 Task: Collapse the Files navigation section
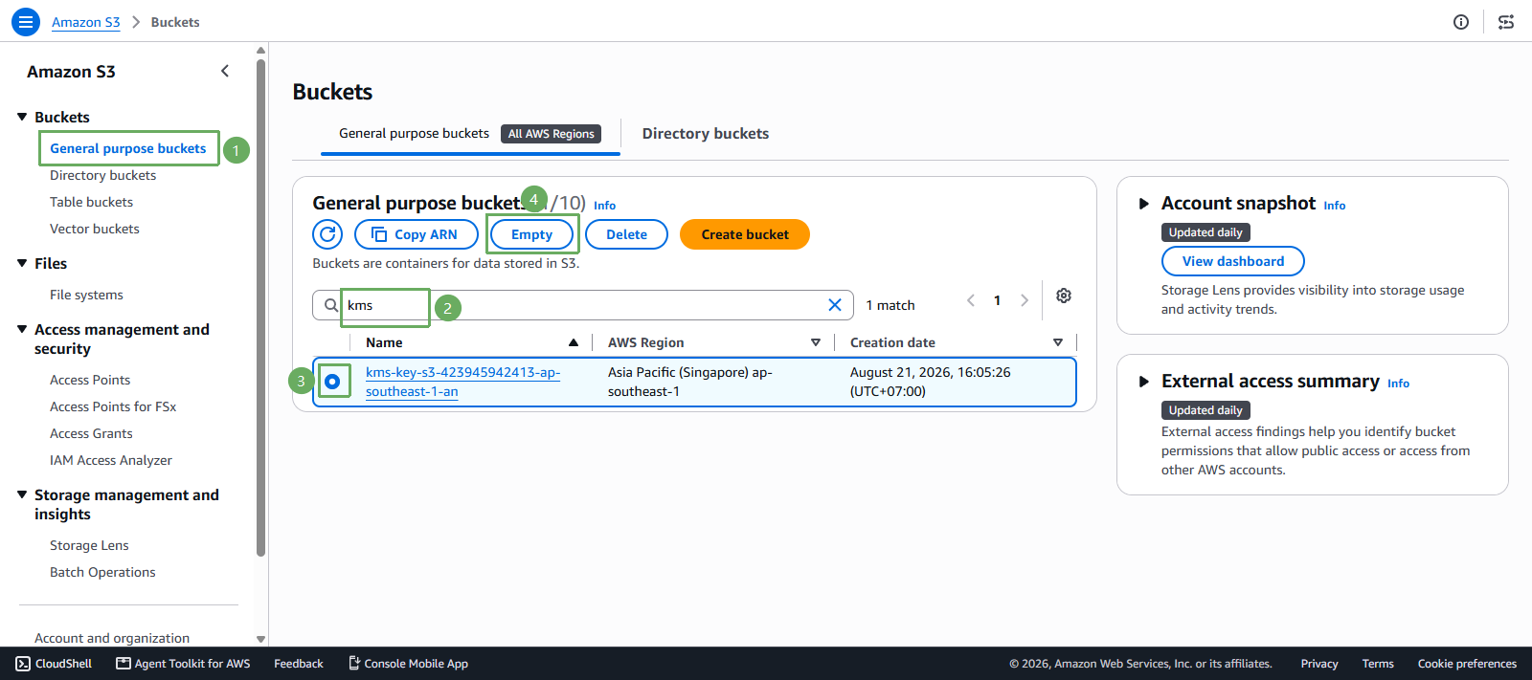(x=22, y=263)
